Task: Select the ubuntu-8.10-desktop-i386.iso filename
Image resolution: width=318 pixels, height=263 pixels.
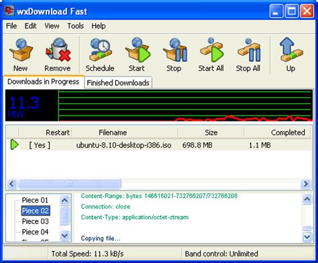Action: click(x=123, y=145)
